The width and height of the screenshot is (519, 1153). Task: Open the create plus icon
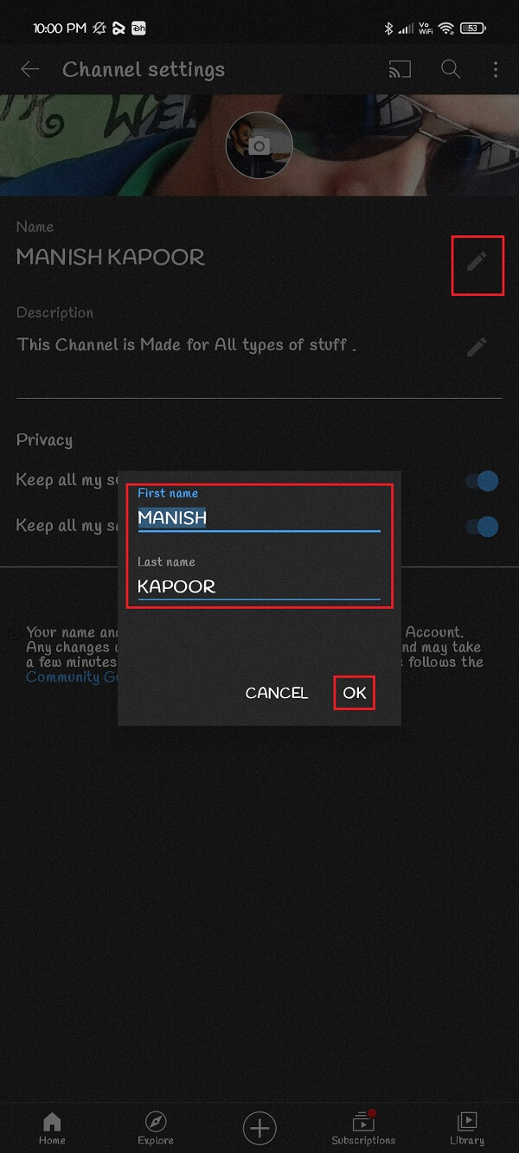click(259, 1128)
